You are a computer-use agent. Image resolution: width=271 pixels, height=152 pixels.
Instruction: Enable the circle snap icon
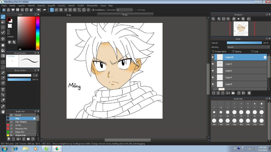point(75,10)
